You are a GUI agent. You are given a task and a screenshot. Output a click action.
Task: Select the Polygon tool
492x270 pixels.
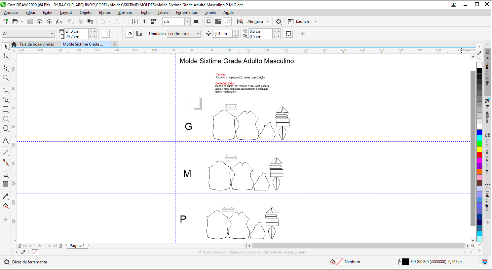6,128
